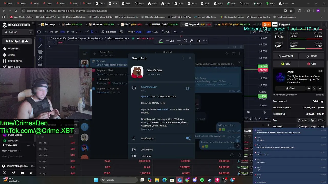Search in the Telegram chat window

click(x=227, y=54)
